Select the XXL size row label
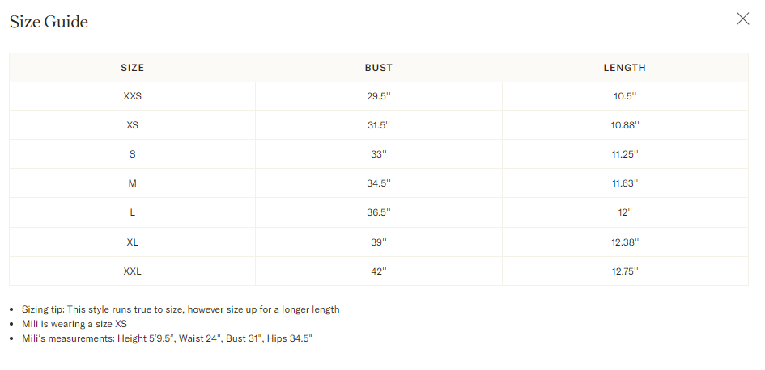This screenshot has width=765, height=370. pyautogui.click(x=132, y=271)
